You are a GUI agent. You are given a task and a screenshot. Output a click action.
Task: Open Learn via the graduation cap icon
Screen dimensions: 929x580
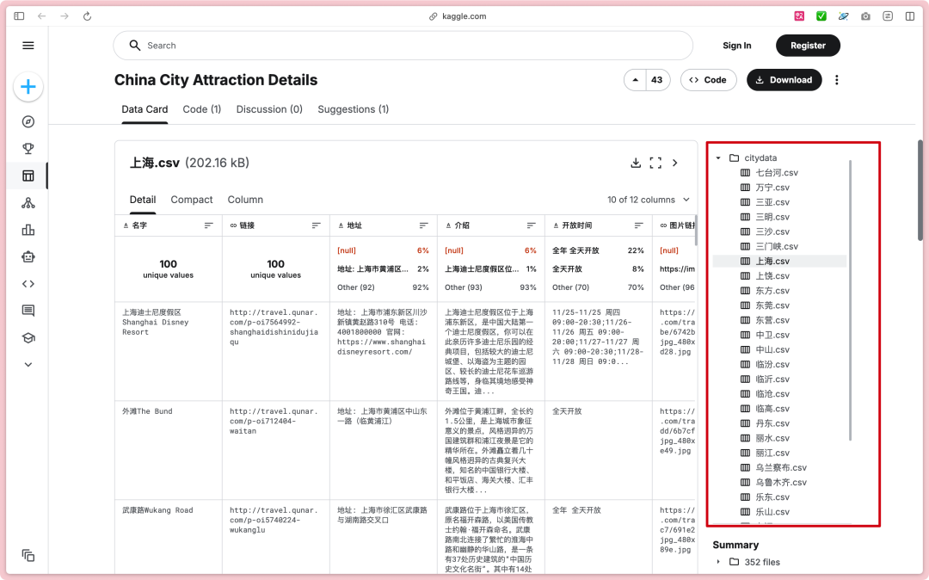point(28,337)
